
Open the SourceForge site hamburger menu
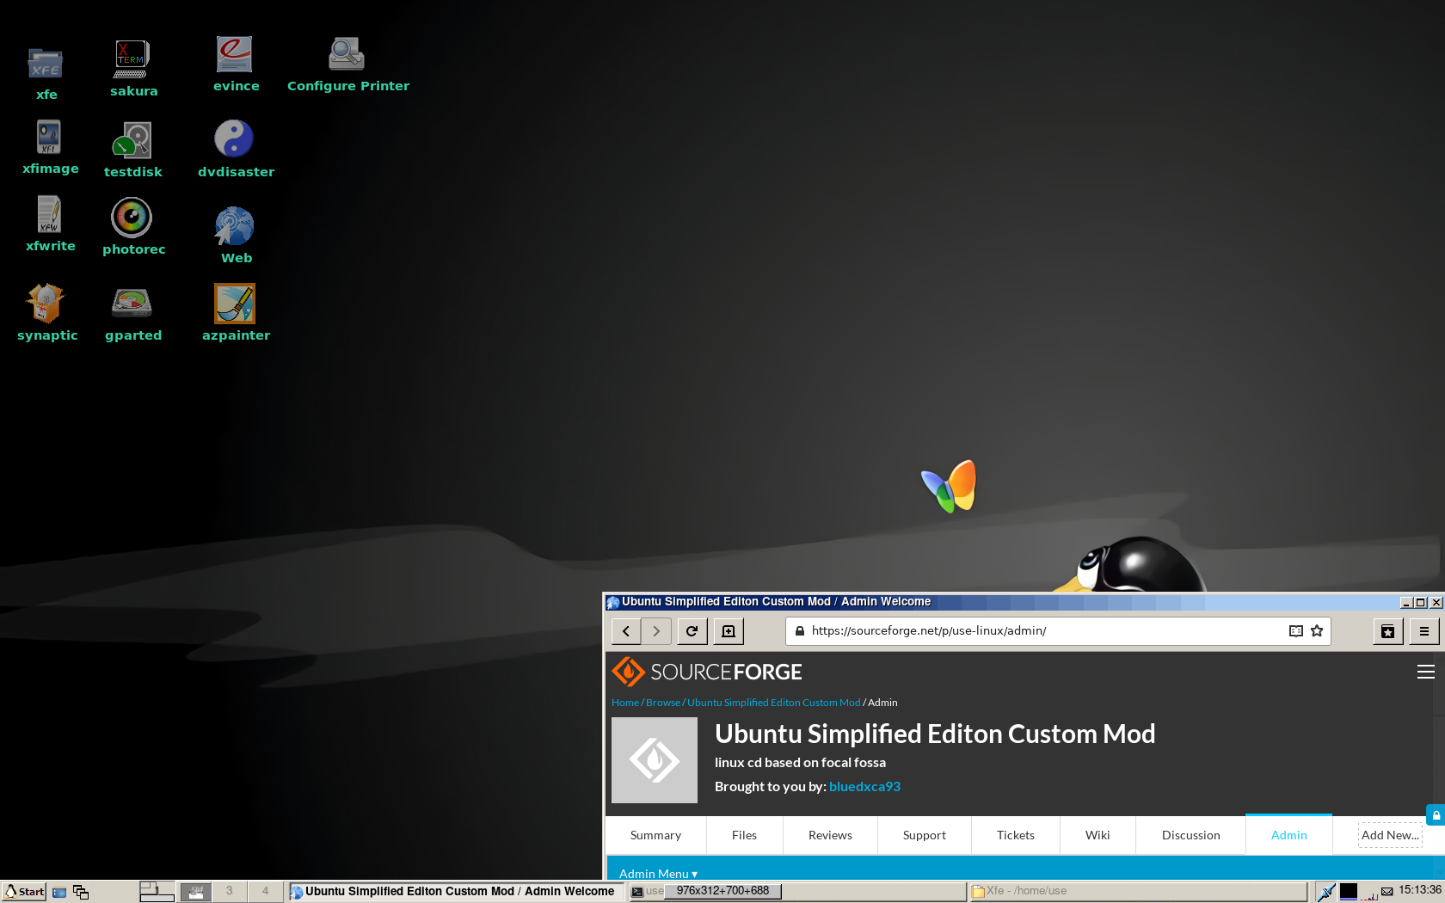1426,672
